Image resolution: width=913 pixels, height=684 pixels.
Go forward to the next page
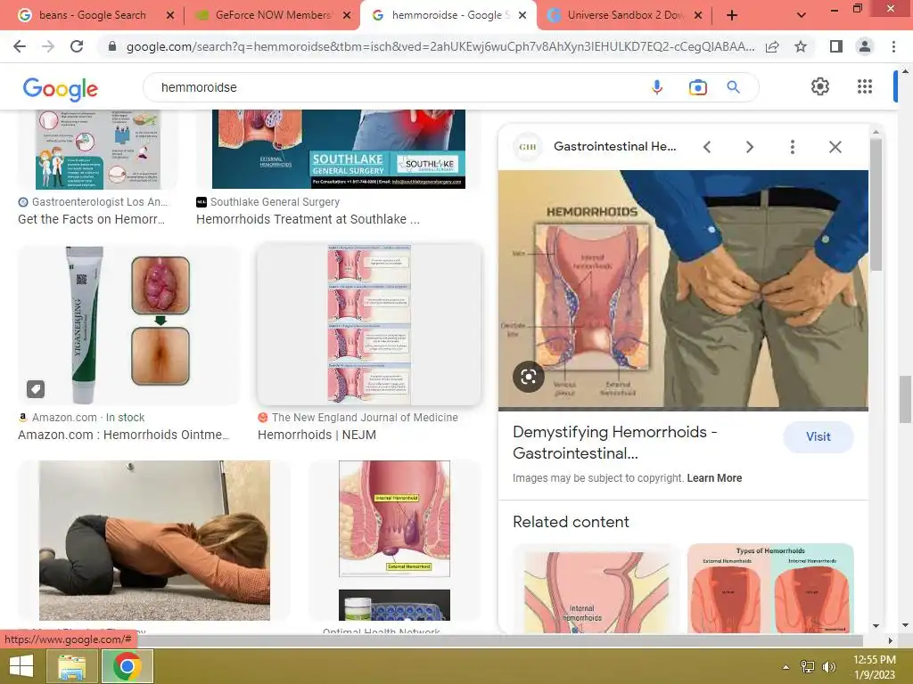coord(48,46)
